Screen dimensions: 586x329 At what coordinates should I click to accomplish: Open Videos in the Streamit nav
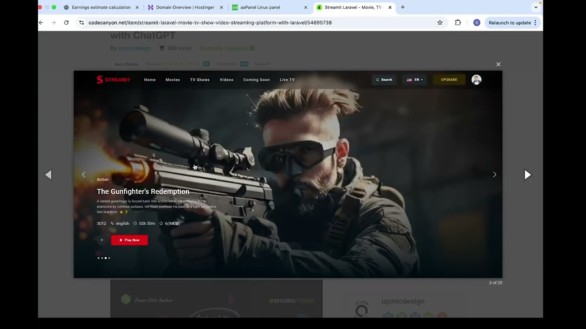[226, 80]
